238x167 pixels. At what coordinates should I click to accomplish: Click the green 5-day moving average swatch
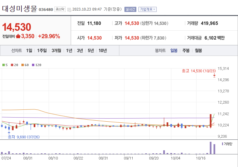pyautogui.click(x=3, y=65)
